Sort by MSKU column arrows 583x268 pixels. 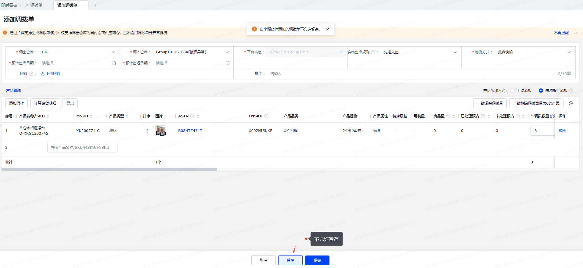click(x=91, y=116)
